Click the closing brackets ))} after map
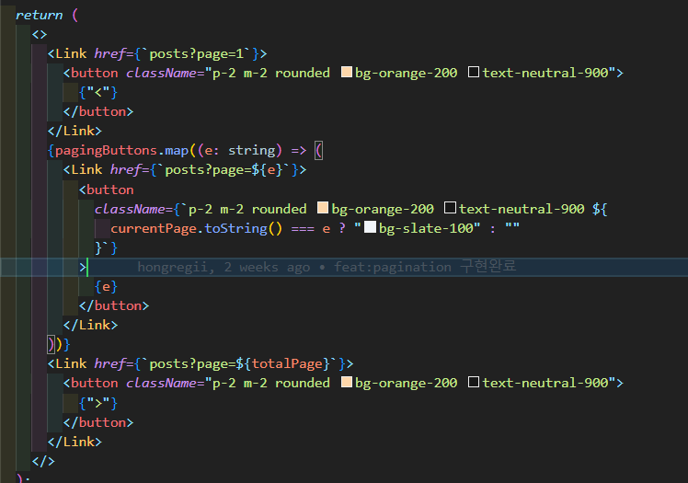 point(59,344)
